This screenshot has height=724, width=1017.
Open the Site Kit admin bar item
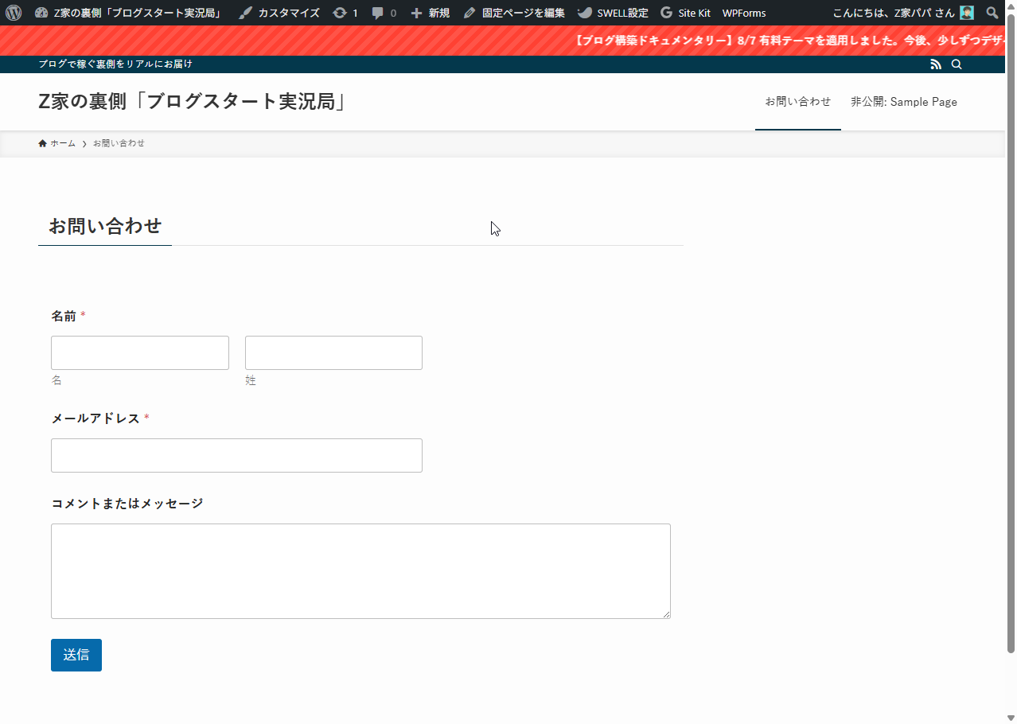(685, 13)
